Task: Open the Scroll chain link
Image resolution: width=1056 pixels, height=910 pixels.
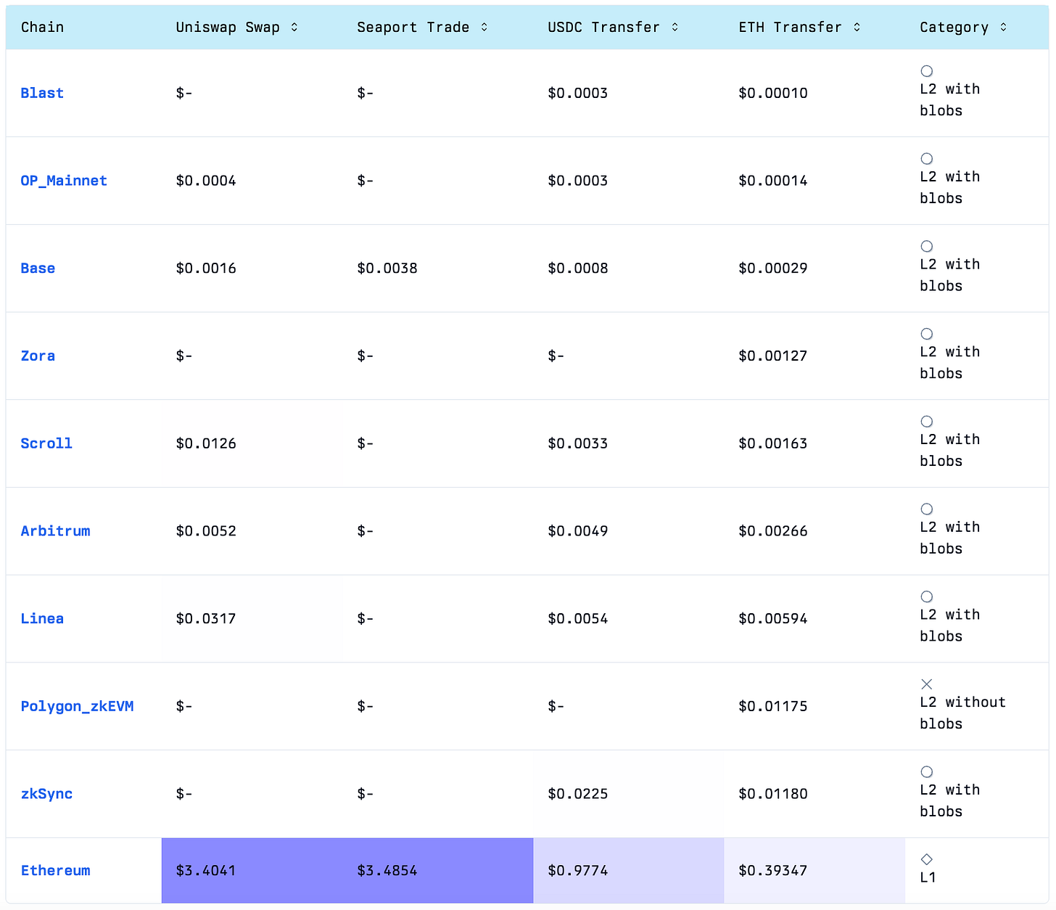Action: coord(46,443)
